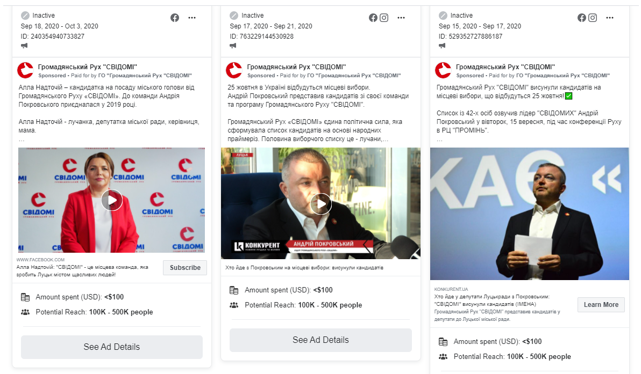This screenshot has width=641, height=374.
Task: Click the Learn More button
Action: pyautogui.click(x=601, y=305)
